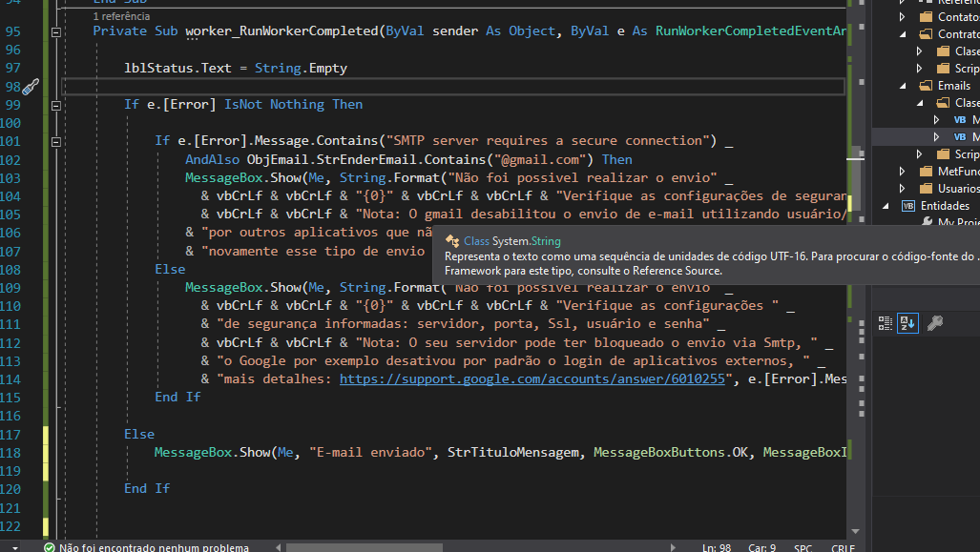Click the 'Ln: 98' line indicator
The height and width of the screenshot is (552, 980).
click(x=717, y=547)
